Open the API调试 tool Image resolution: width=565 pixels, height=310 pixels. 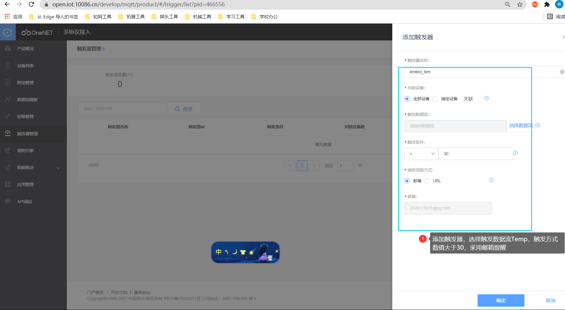coord(24,201)
